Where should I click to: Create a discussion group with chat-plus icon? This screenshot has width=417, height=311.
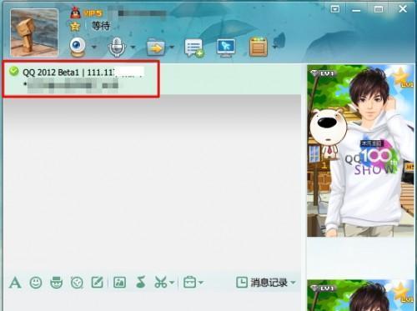[193, 48]
